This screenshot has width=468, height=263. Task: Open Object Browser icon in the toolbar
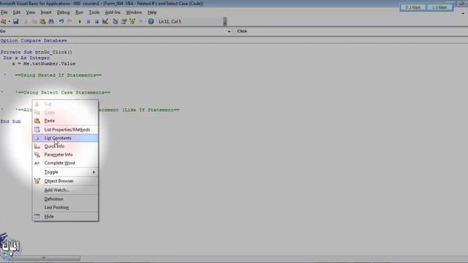pos(132,21)
